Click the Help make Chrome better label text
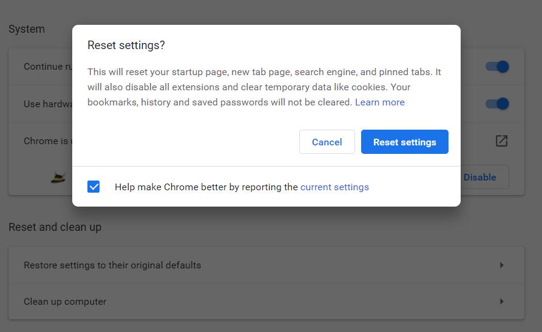 206,187
